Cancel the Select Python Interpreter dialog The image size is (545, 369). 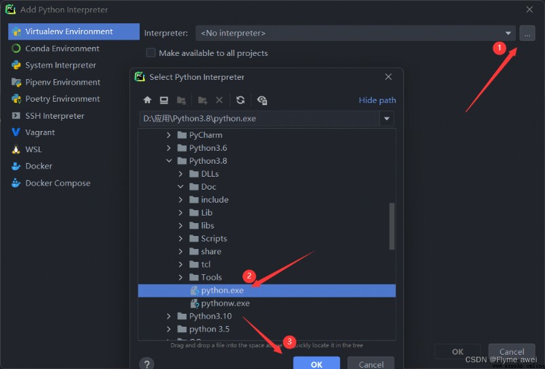click(371, 364)
